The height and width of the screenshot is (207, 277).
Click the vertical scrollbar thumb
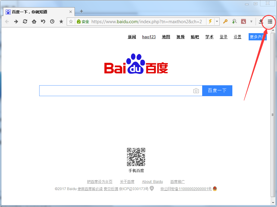(273, 115)
